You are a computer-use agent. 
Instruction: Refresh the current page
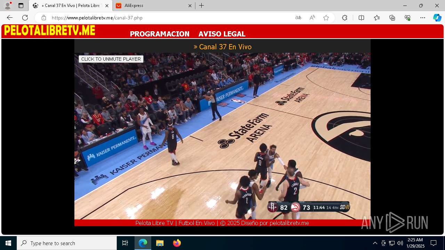pos(25,18)
